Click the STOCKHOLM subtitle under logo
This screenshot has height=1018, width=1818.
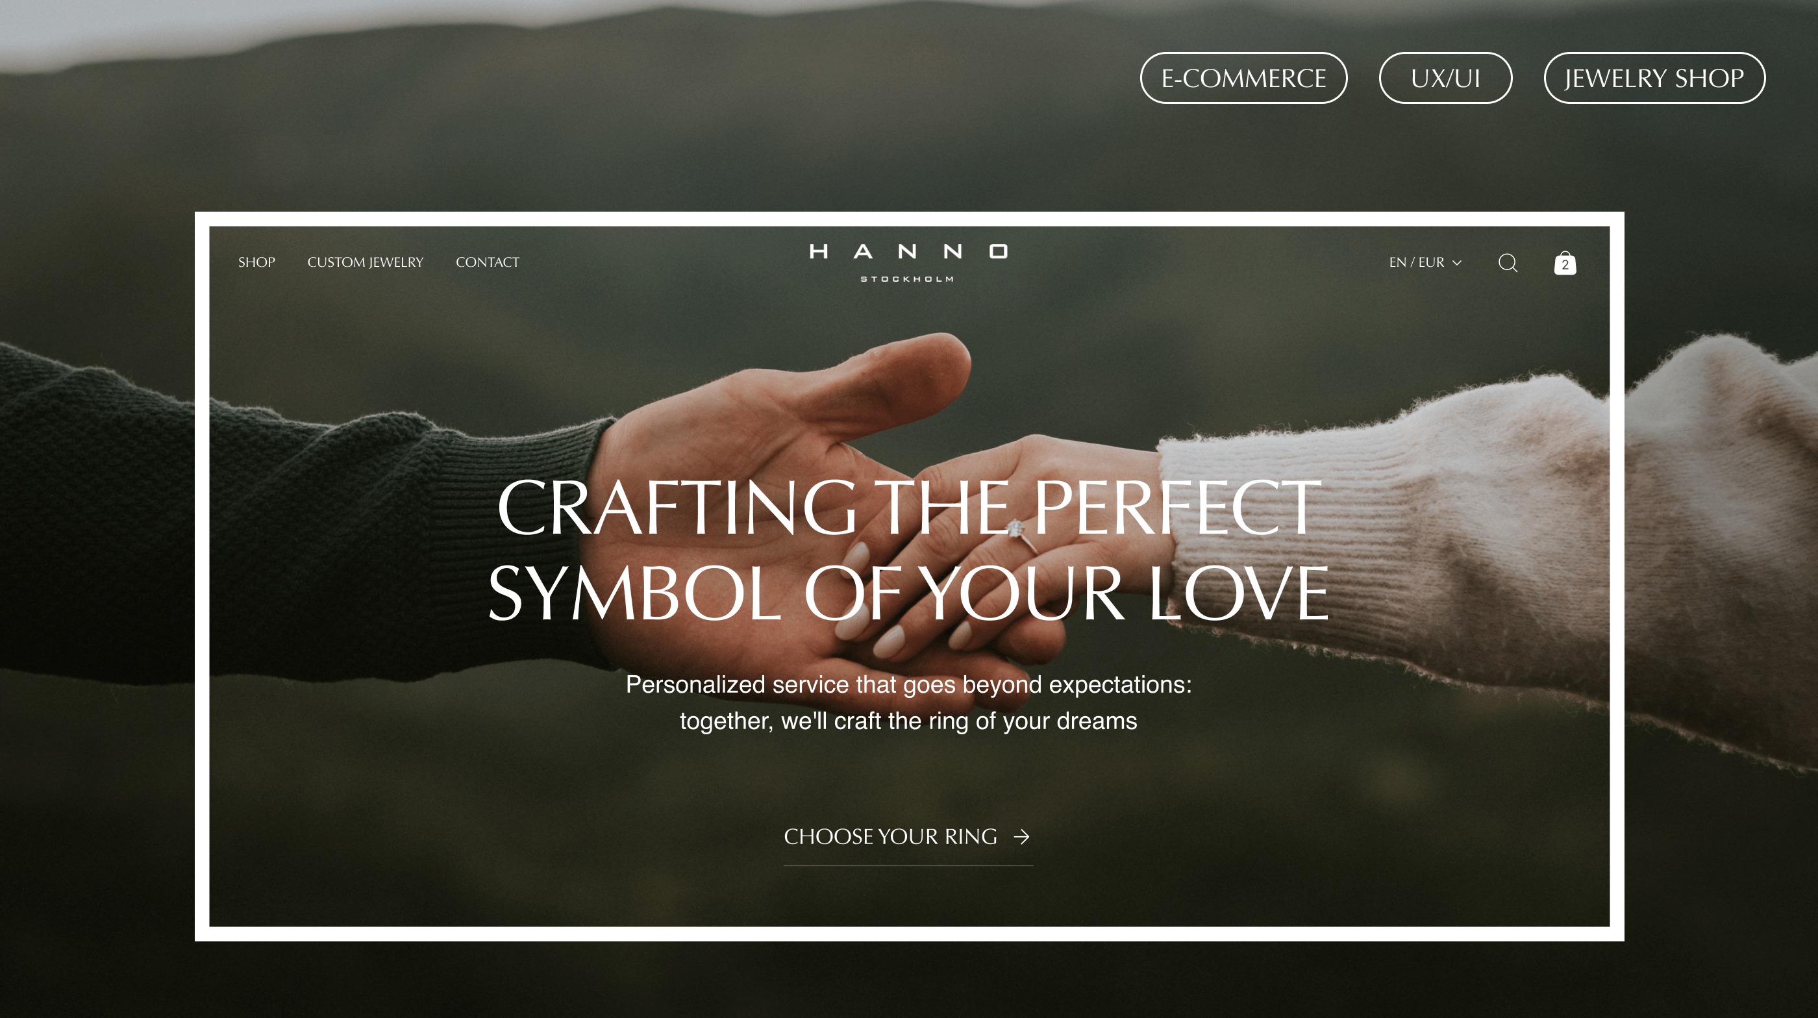pyautogui.click(x=908, y=279)
